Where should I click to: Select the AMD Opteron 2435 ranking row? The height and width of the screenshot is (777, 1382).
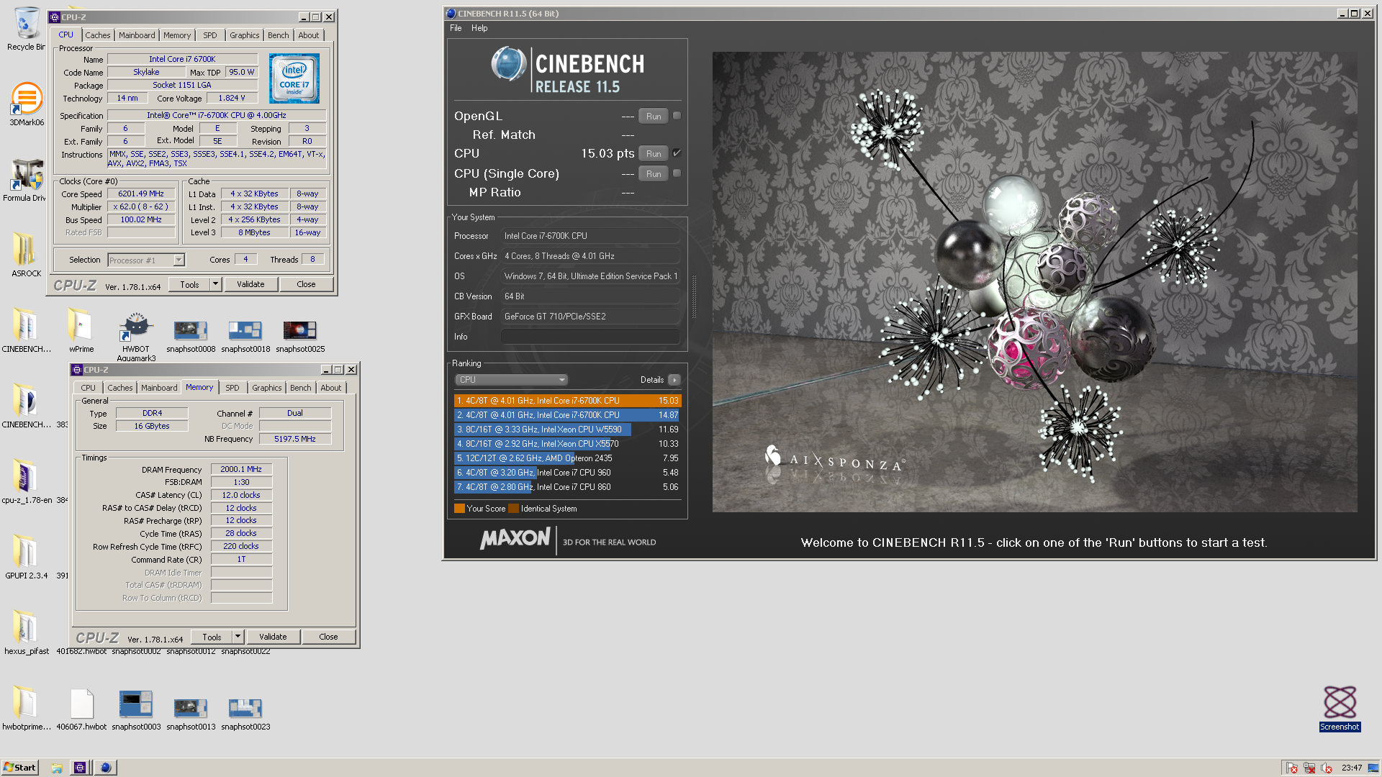pyautogui.click(x=567, y=458)
